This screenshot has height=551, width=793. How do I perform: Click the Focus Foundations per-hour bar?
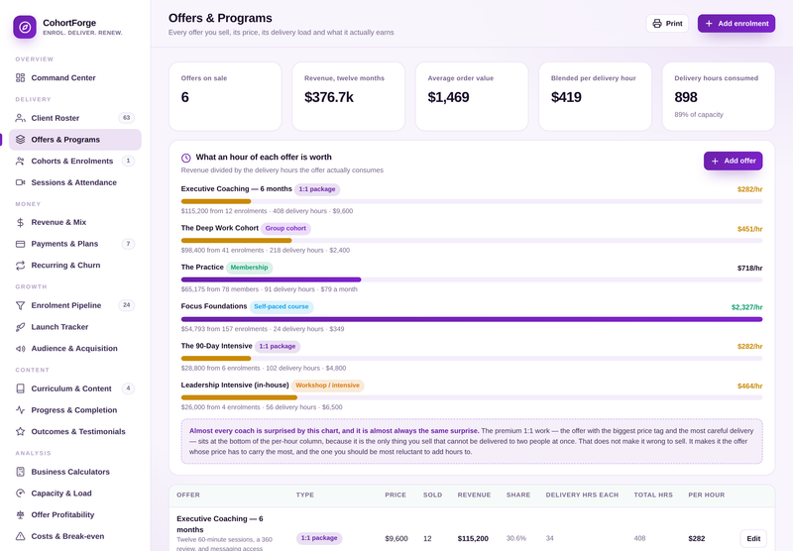pyautogui.click(x=472, y=319)
